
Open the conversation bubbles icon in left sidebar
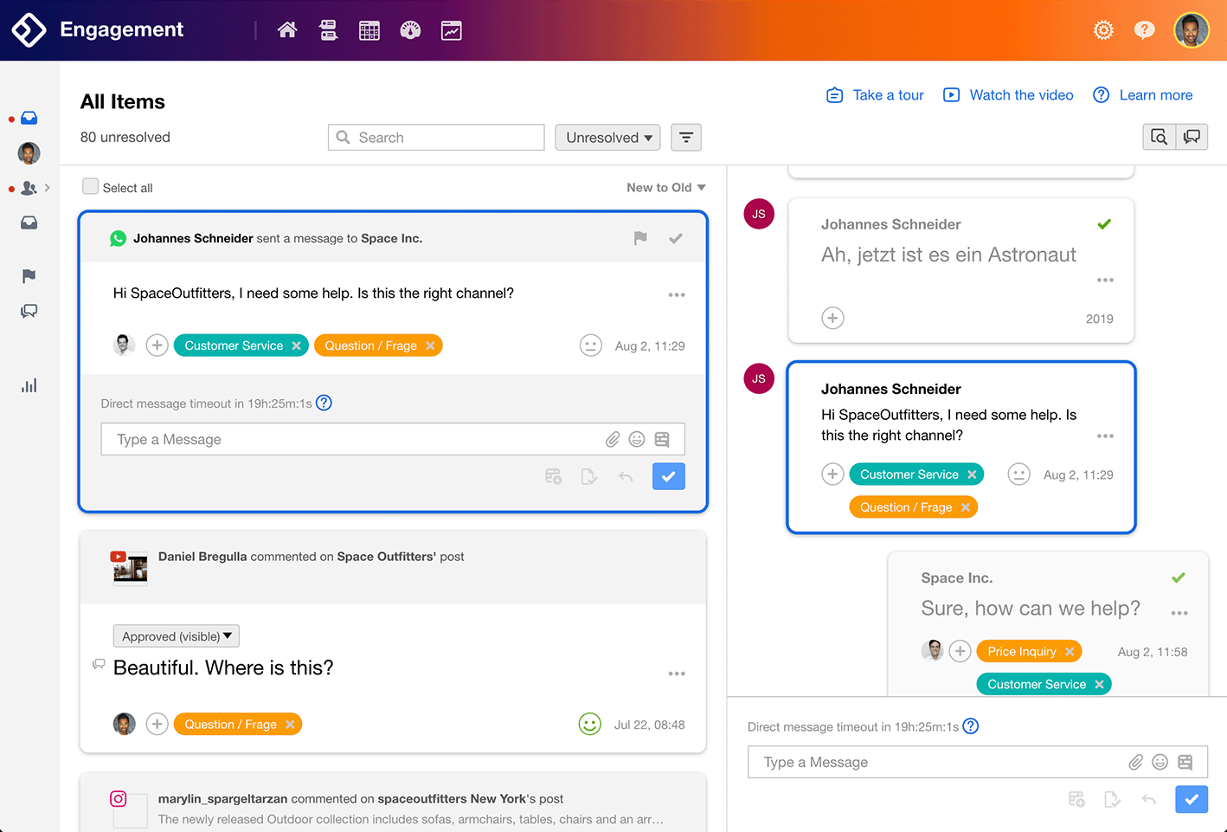coord(29,311)
